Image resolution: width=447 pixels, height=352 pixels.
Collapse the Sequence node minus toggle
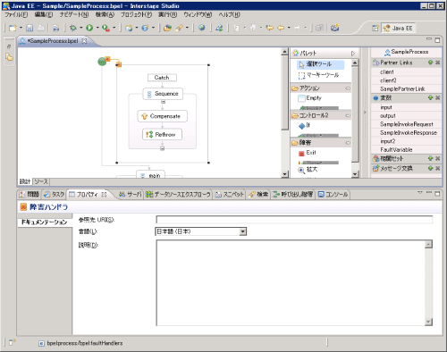click(163, 102)
